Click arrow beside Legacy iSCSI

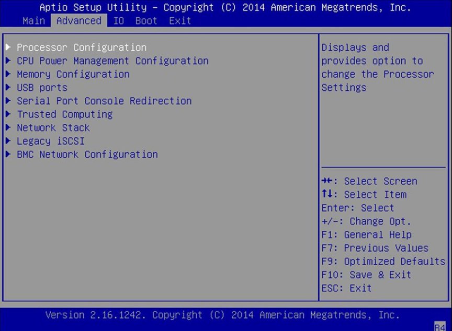[x=8, y=140]
